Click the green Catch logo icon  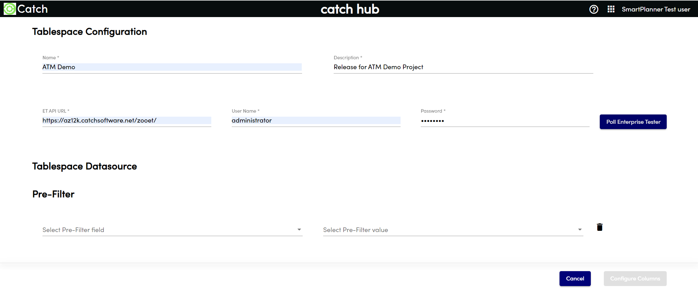coord(10,9)
